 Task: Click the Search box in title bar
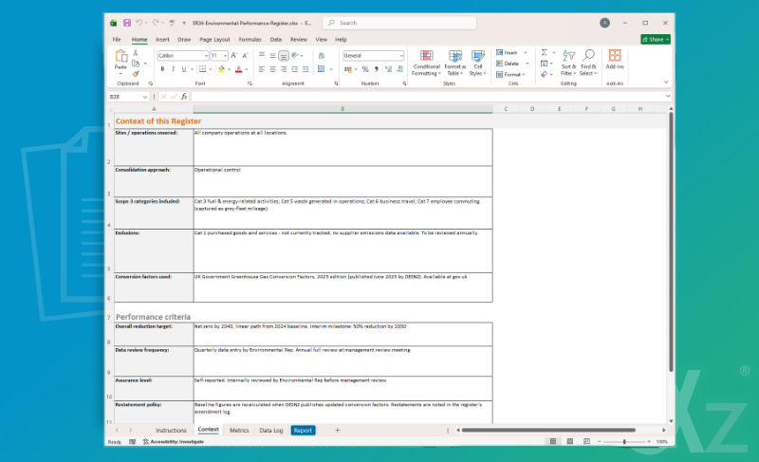pos(399,23)
